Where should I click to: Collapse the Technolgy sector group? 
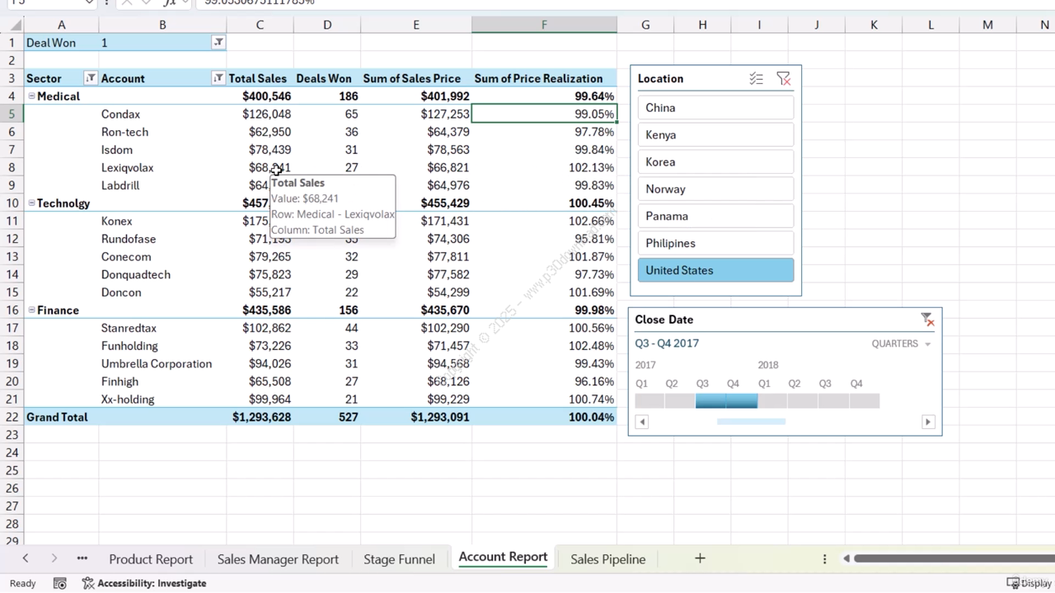[31, 203]
